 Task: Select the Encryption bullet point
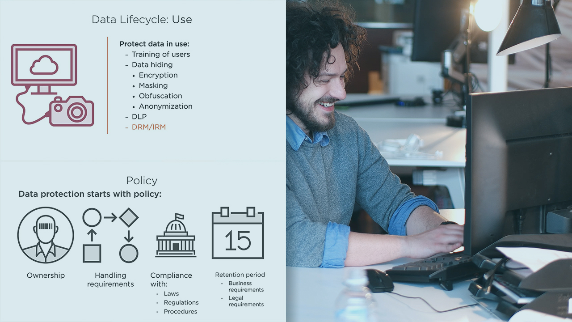coord(158,75)
